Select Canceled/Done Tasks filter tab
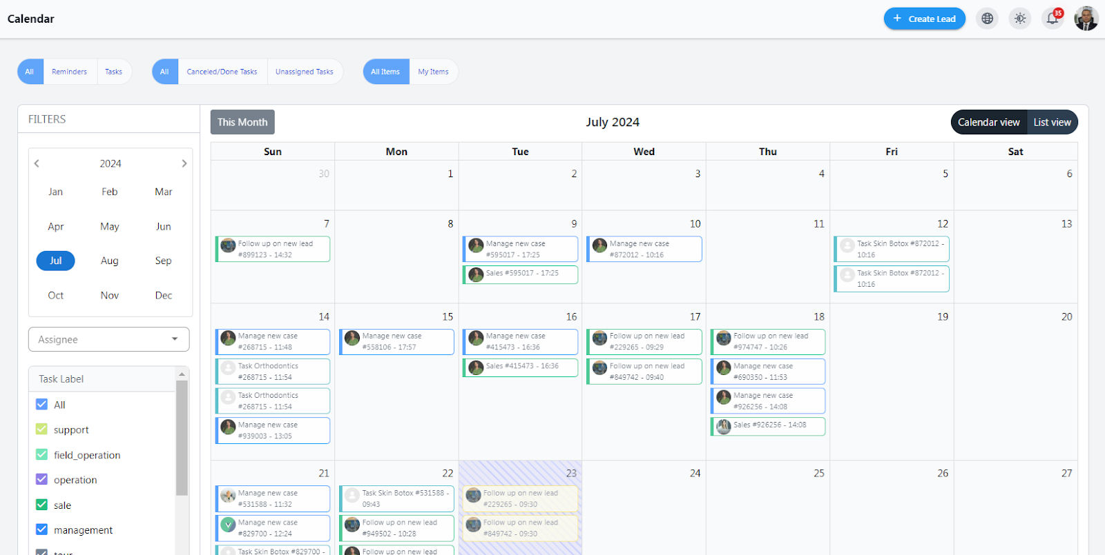 222,72
